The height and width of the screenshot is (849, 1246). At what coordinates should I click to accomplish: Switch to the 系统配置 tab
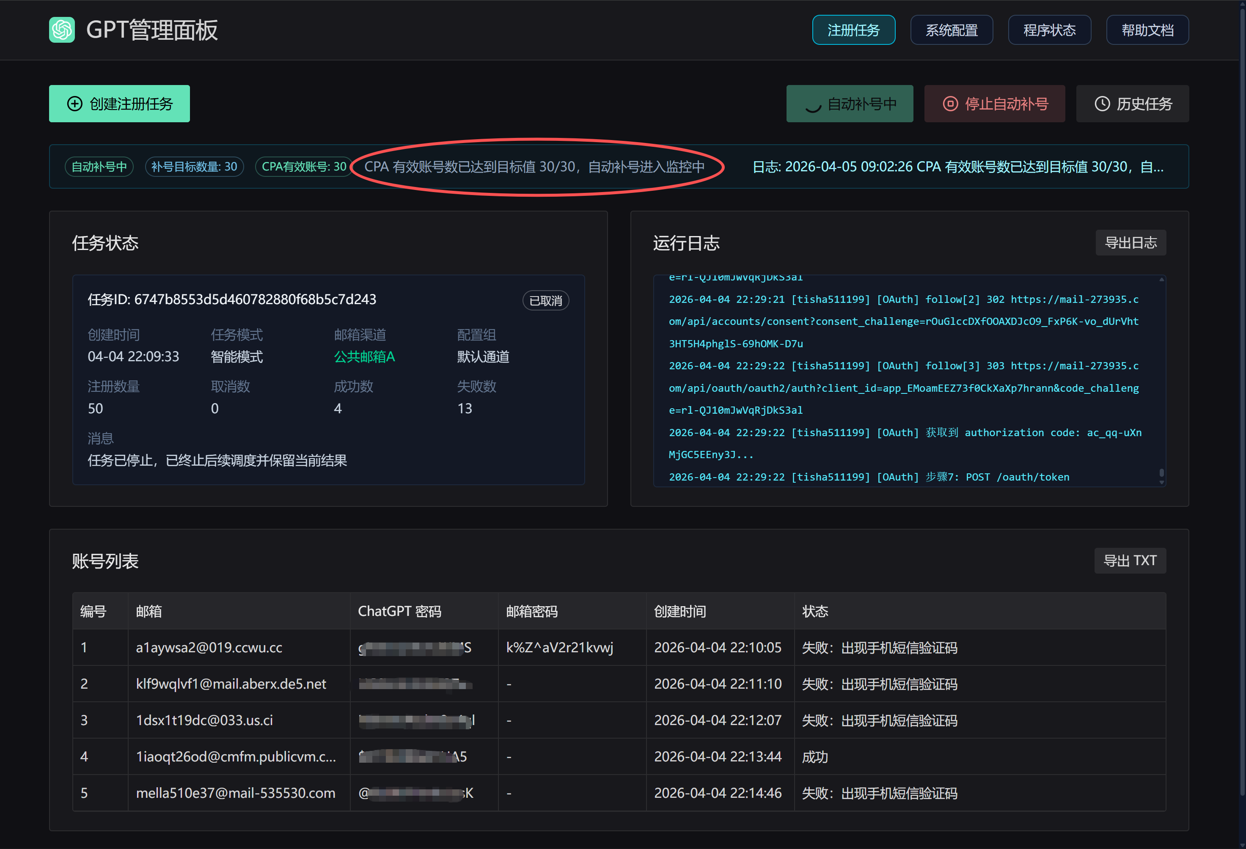[x=952, y=30]
